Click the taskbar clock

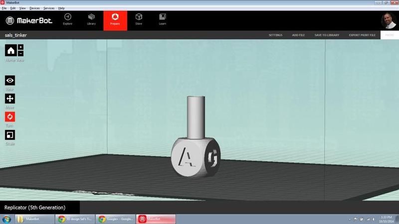386,219
